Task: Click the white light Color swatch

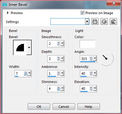Action: (87, 44)
